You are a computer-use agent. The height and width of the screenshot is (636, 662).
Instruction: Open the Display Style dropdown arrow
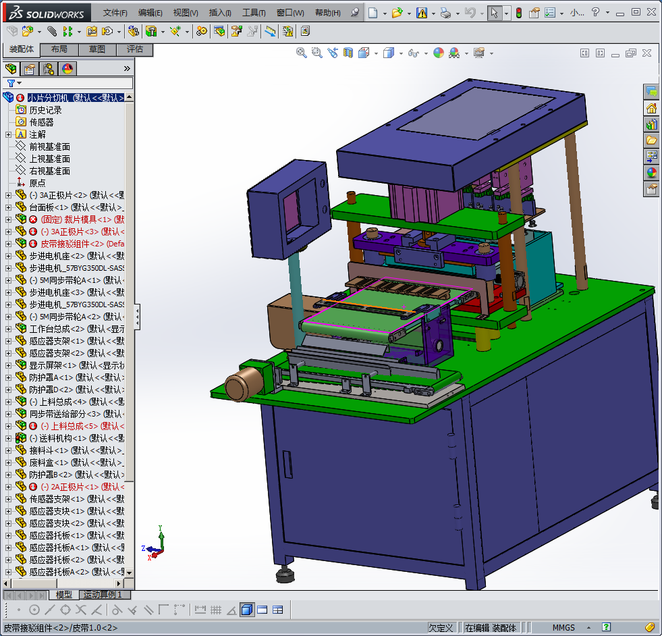point(400,53)
